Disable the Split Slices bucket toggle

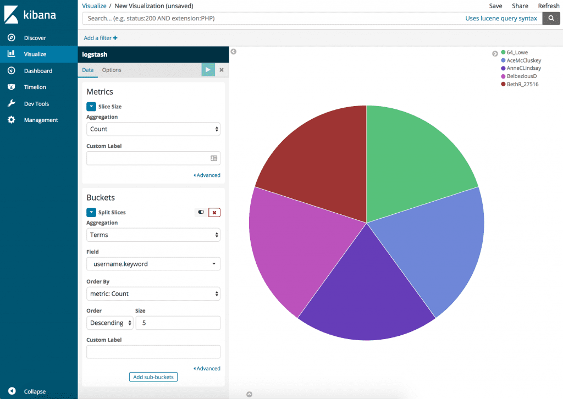click(x=201, y=212)
